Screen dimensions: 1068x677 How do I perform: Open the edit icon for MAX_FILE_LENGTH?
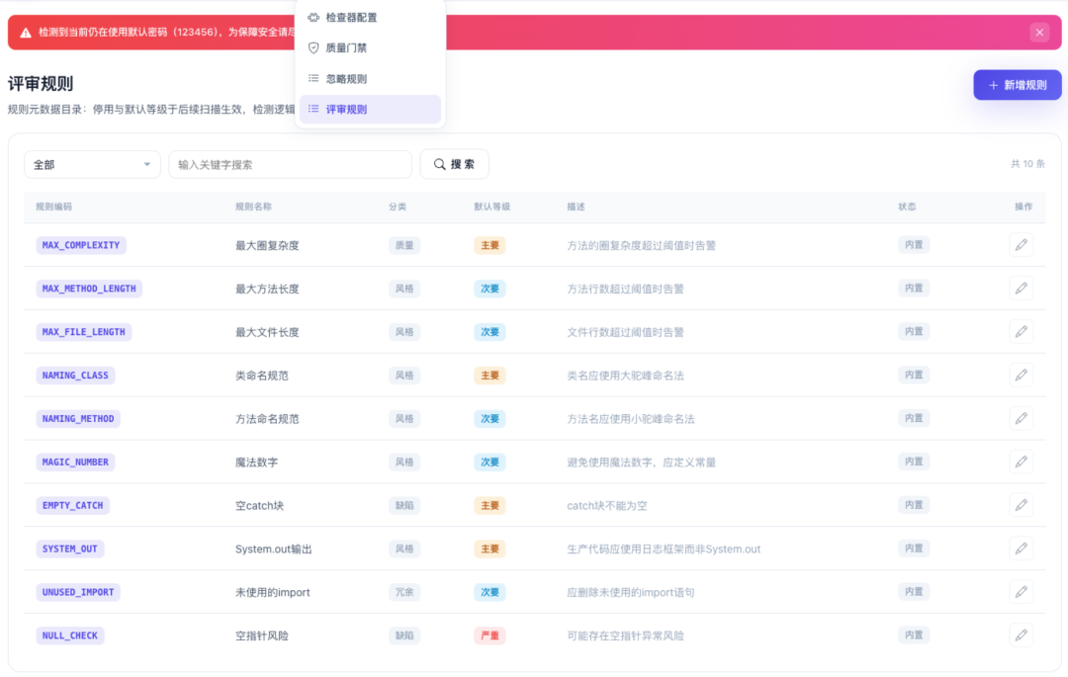1021,332
